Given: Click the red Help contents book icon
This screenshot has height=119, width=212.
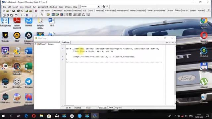Looking at the screenshot, I should [x=36, y=11].
